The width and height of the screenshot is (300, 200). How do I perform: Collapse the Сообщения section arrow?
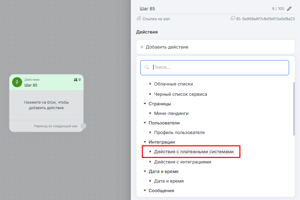tap(145, 190)
